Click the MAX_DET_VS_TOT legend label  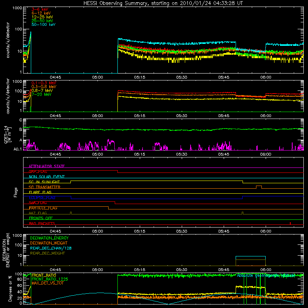coord(48,283)
